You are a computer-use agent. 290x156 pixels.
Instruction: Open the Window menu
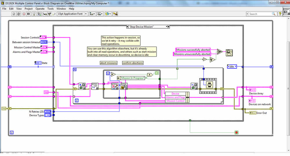pyautogui.click(x=61, y=9)
